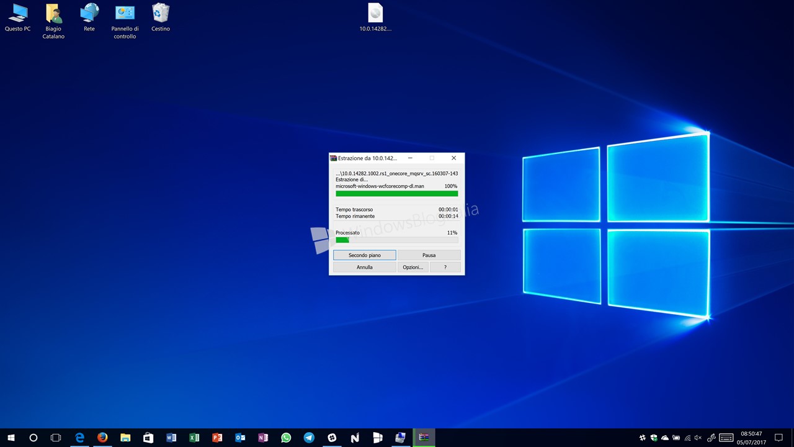Open Slack from the taskbar
The width and height of the screenshot is (794, 447).
(x=332, y=438)
